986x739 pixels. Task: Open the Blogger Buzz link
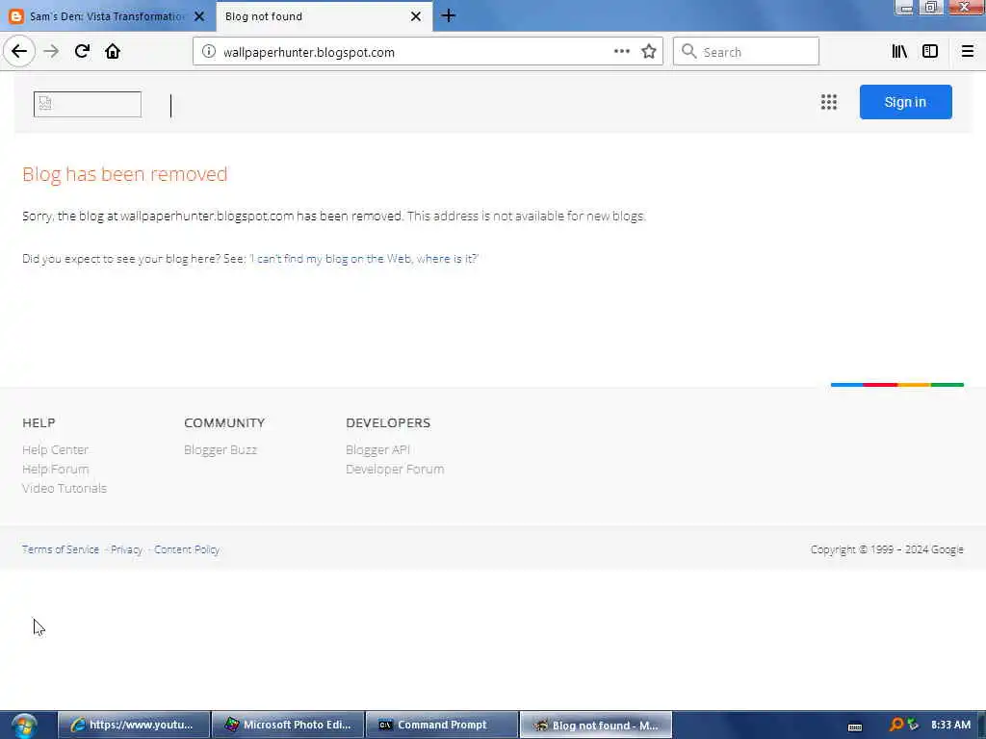point(221,449)
